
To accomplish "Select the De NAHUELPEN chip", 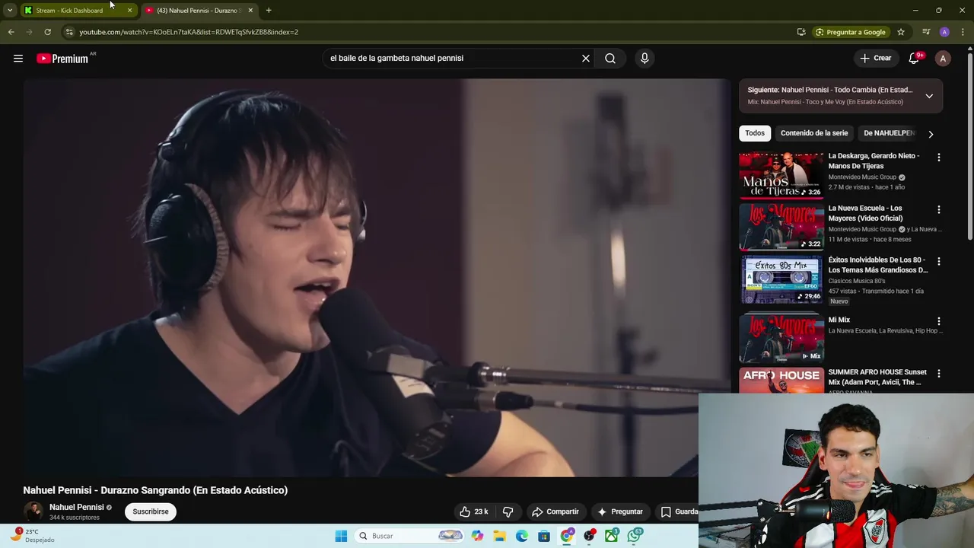I will (x=888, y=133).
